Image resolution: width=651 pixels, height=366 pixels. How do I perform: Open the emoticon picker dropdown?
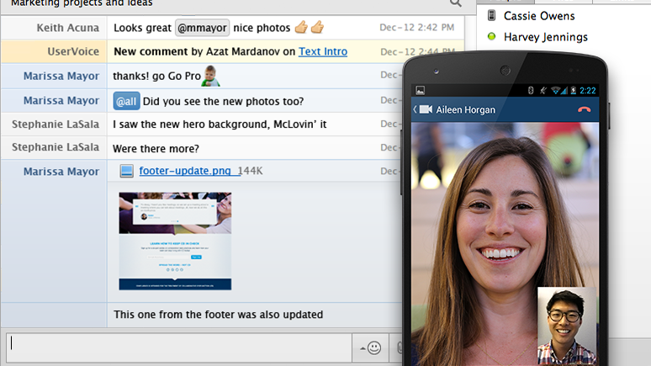[x=370, y=347]
